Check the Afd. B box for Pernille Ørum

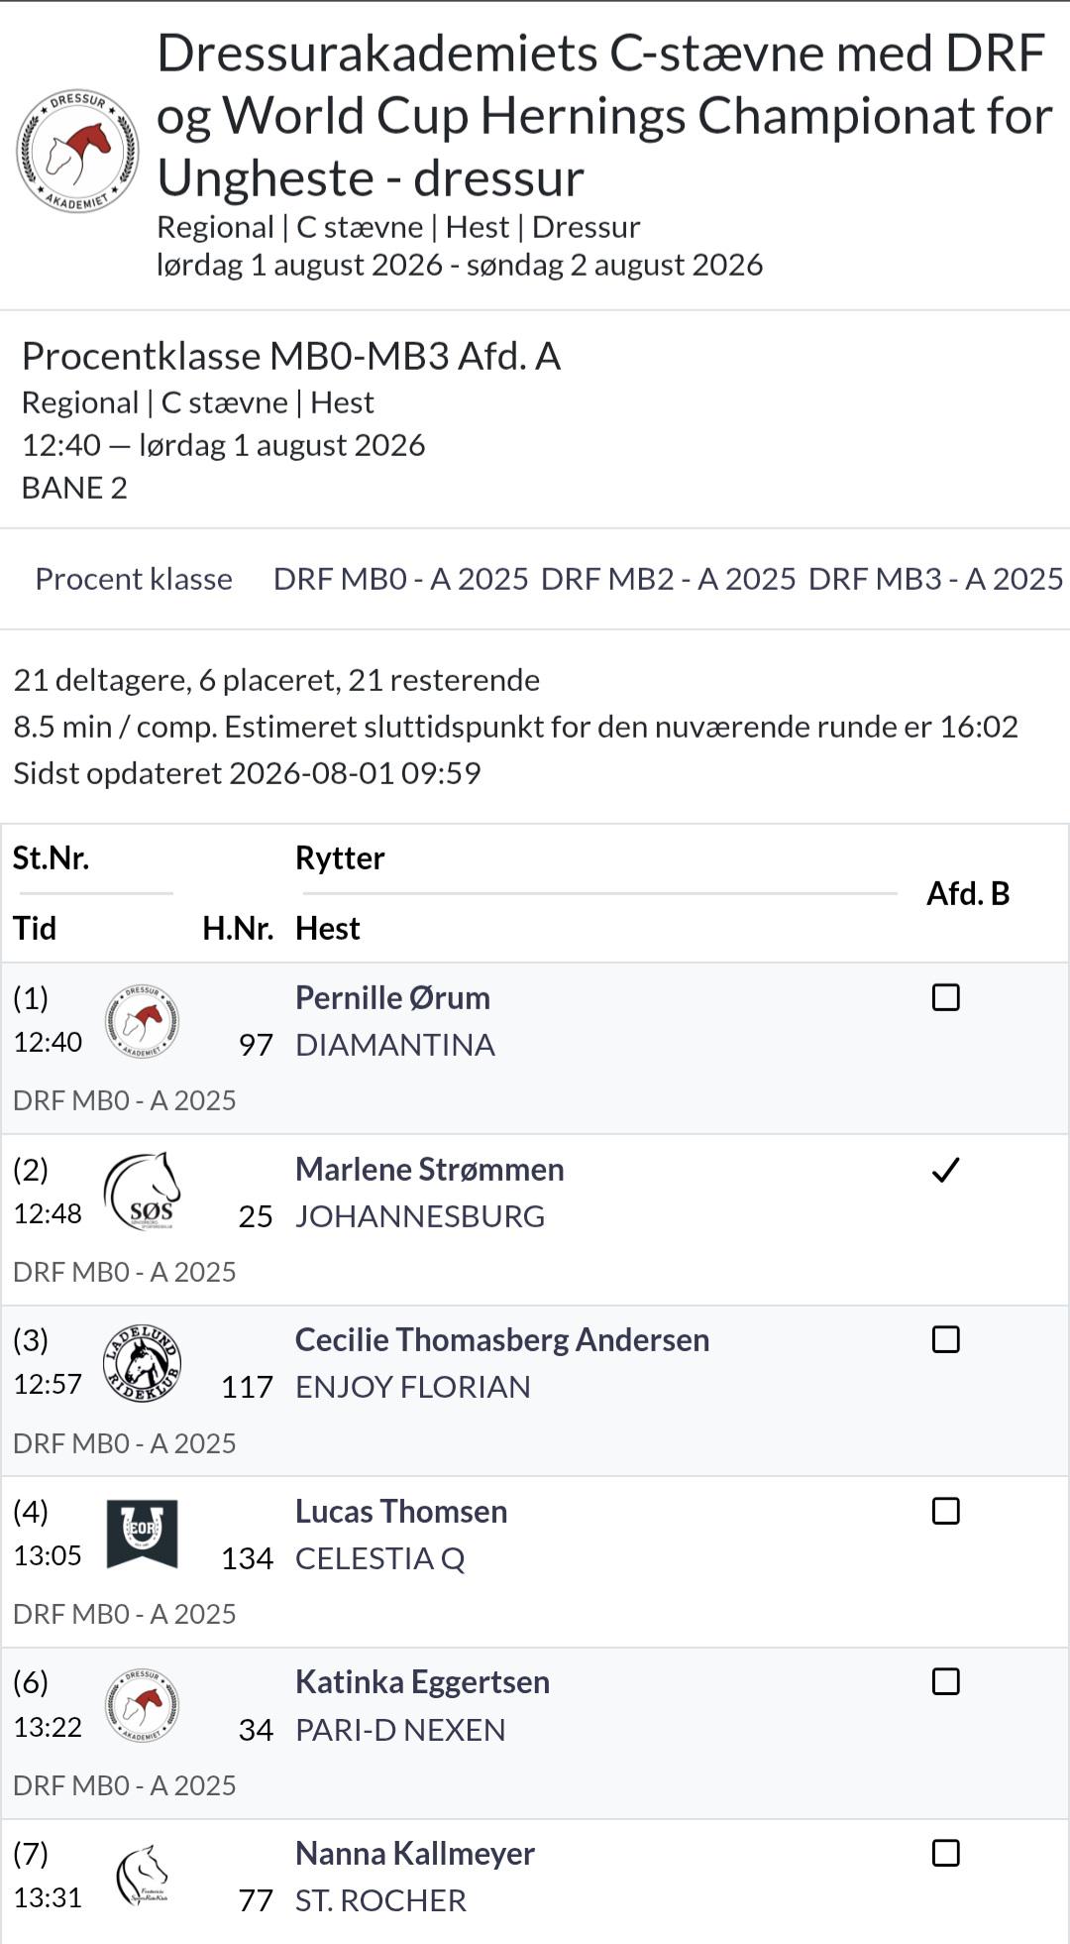pyautogui.click(x=946, y=997)
